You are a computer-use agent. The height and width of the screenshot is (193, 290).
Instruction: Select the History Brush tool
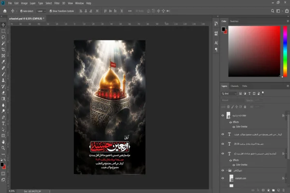tap(3, 86)
